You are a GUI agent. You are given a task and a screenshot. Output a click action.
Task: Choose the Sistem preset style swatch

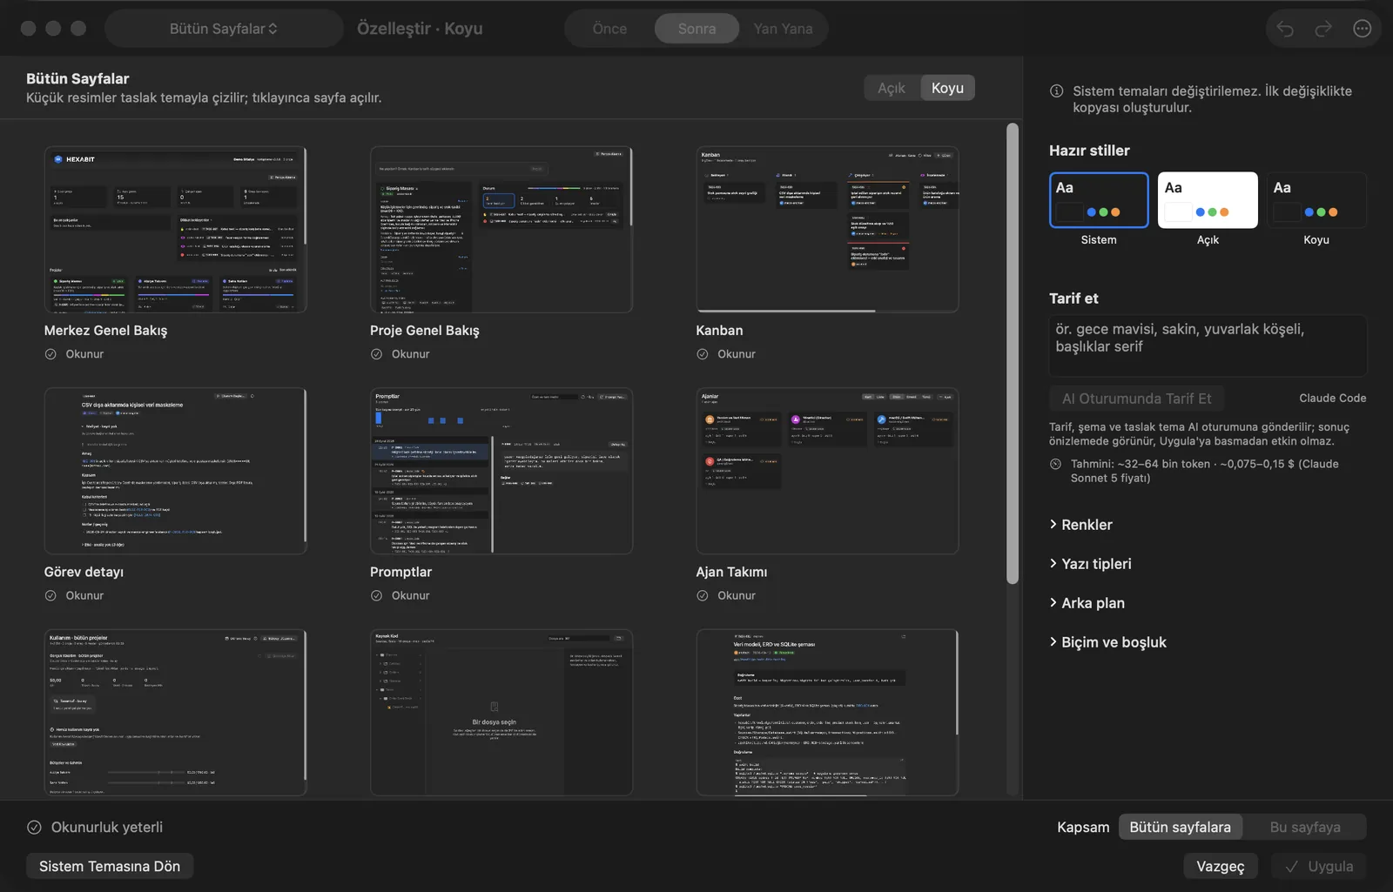[1099, 200]
